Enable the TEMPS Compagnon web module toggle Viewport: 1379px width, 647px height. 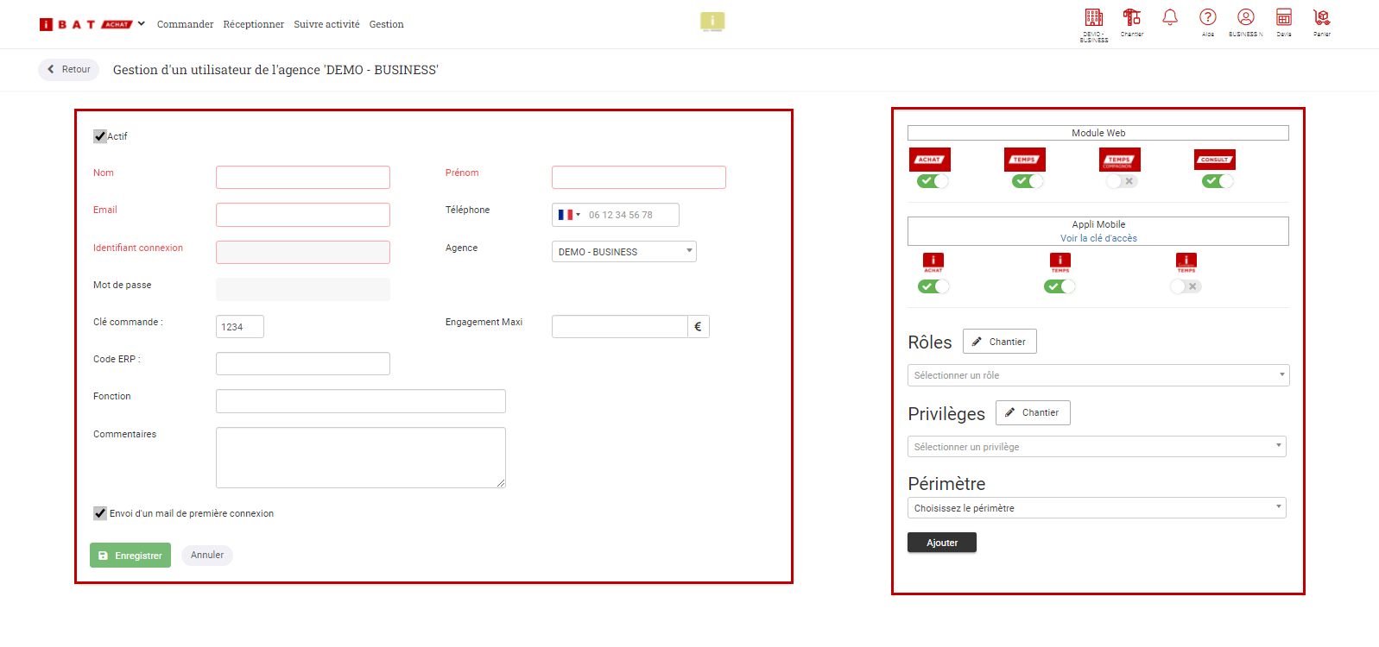point(1122,181)
